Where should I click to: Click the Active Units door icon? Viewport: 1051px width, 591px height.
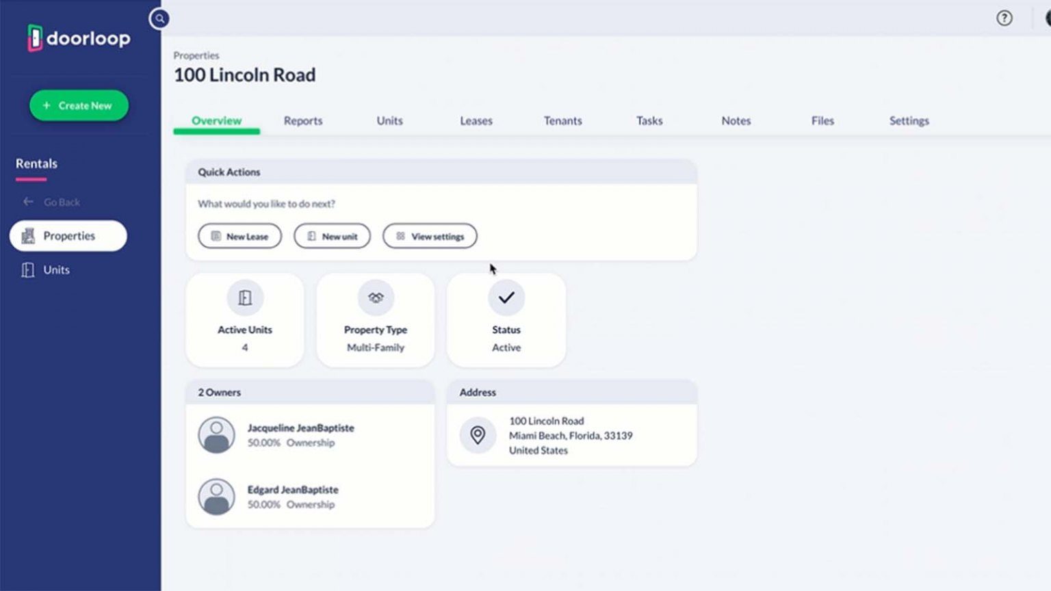(x=245, y=298)
